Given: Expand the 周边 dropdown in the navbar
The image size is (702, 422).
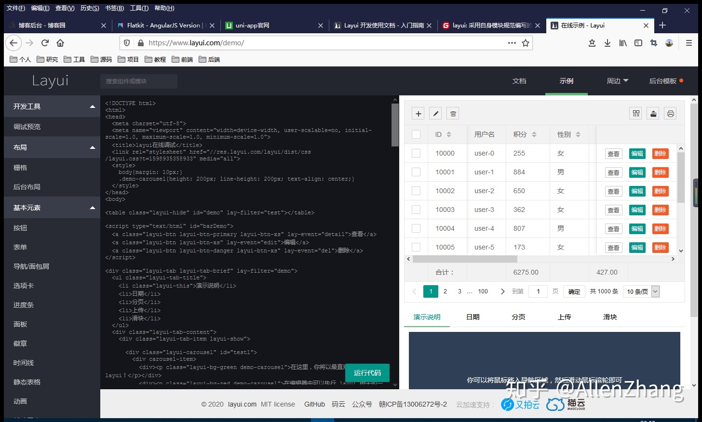Looking at the screenshot, I should (x=617, y=81).
